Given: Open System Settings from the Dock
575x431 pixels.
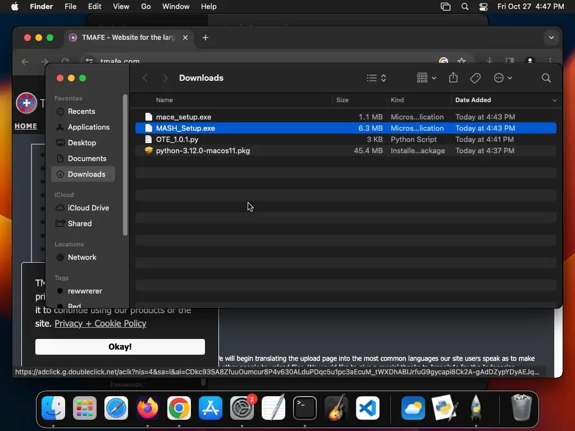Looking at the screenshot, I should click(242, 408).
